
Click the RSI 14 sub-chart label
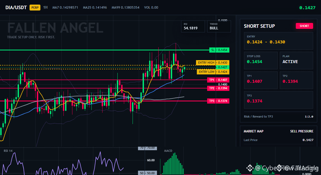[x=8, y=151]
